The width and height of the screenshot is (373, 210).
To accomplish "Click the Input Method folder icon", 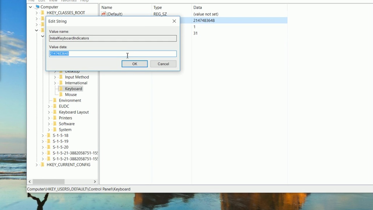I will click(x=61, y=77).
